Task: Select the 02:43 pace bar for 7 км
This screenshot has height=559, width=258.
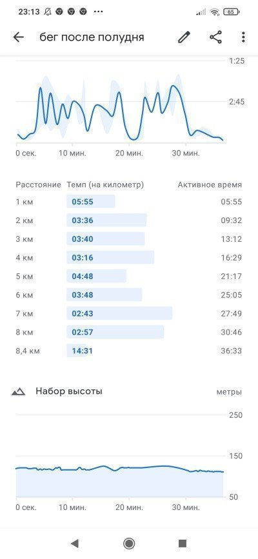Action: point(119,314)
